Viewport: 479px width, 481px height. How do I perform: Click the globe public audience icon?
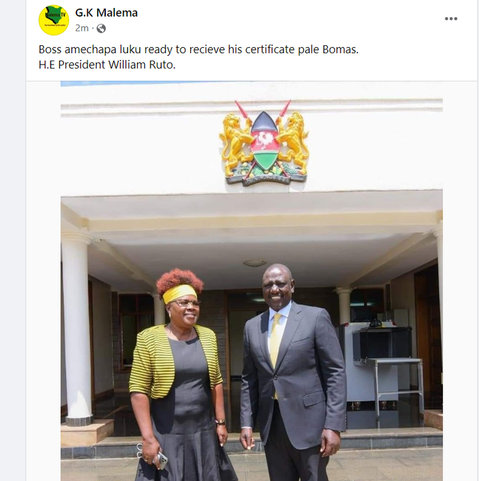click(x=101, y=29)
